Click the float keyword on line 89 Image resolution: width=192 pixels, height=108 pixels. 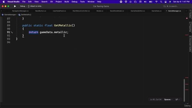[49, 25]
